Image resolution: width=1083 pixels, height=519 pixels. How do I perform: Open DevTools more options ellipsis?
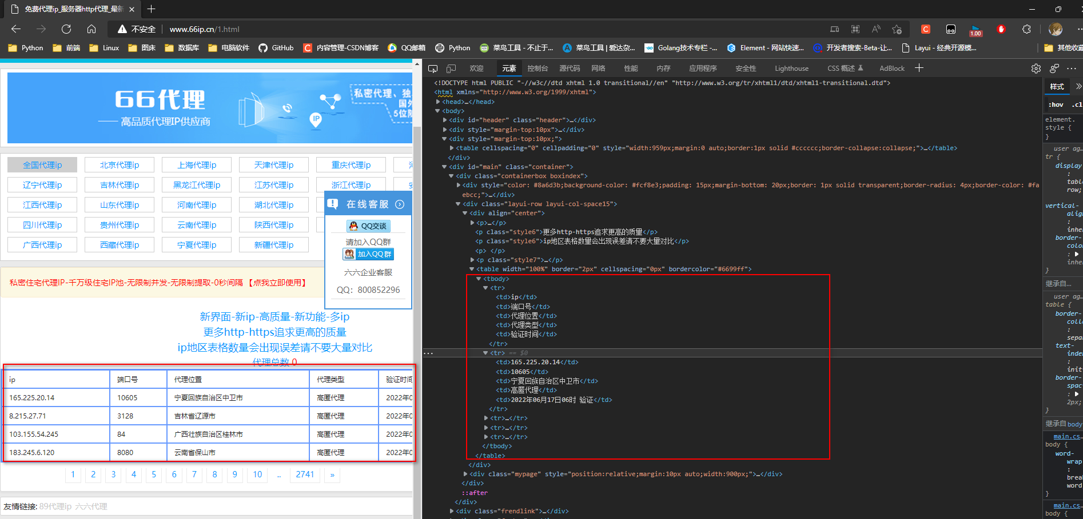tap(1072, 69)
